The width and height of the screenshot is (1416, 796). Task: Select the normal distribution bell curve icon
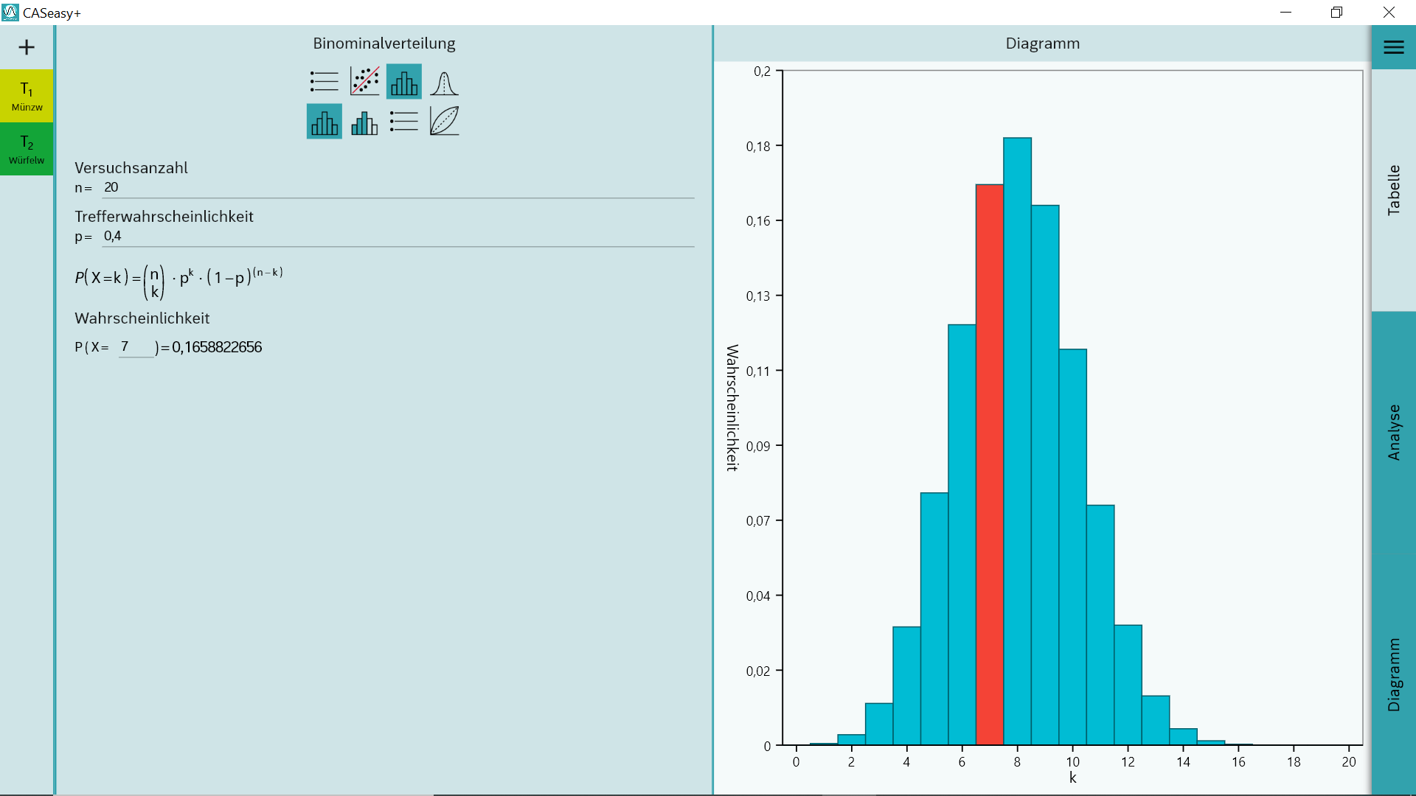tap(444, 82)
